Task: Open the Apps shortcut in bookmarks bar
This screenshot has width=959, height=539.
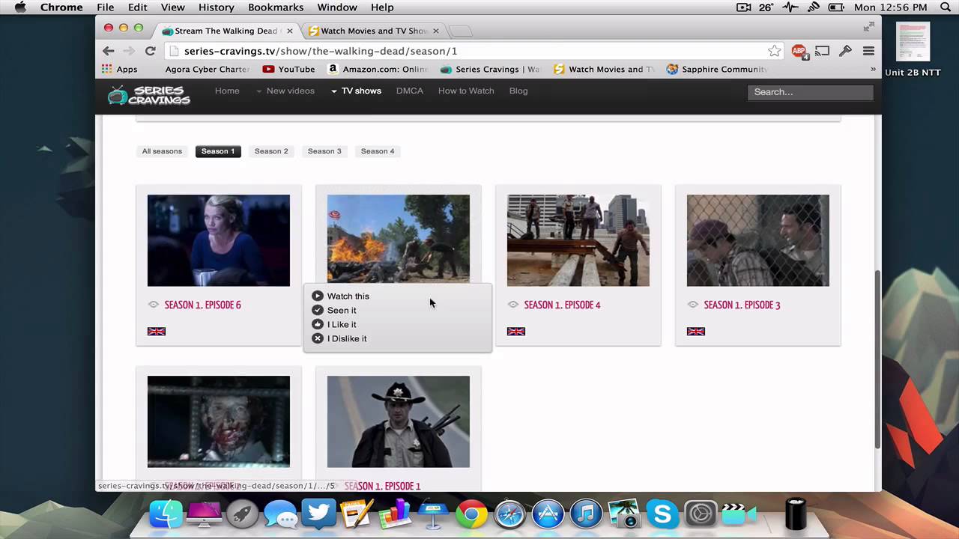Action: click(x=120, y=69)
